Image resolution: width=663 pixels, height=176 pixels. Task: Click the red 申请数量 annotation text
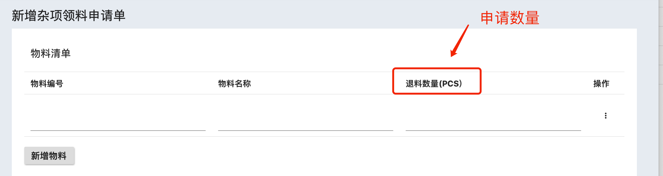pos(510,18)
